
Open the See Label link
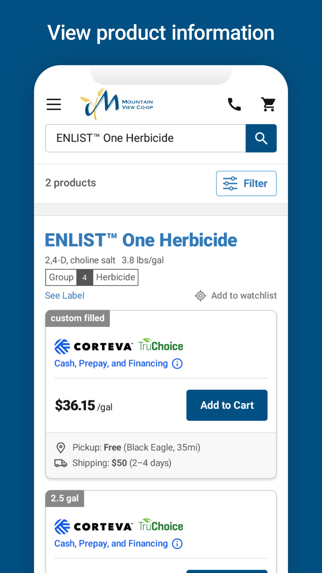64,296
